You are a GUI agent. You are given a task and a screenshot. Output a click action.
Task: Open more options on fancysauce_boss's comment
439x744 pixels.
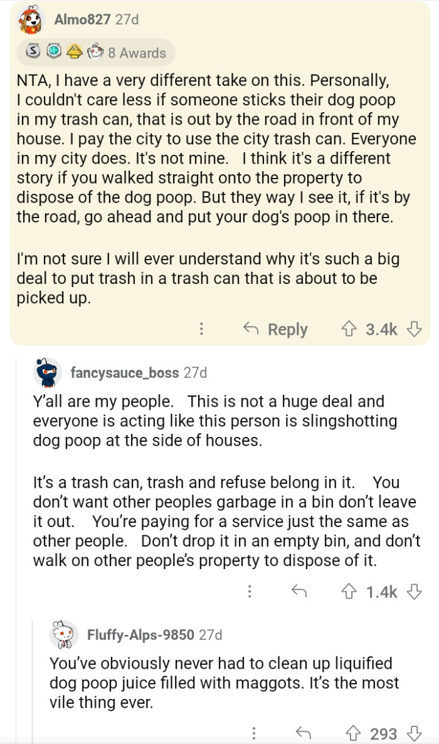pyautogui.click(x=250, y=591)
